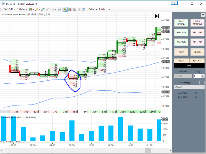Open the 6A 12-18 instrument dropdown

(x=10, y=9)
